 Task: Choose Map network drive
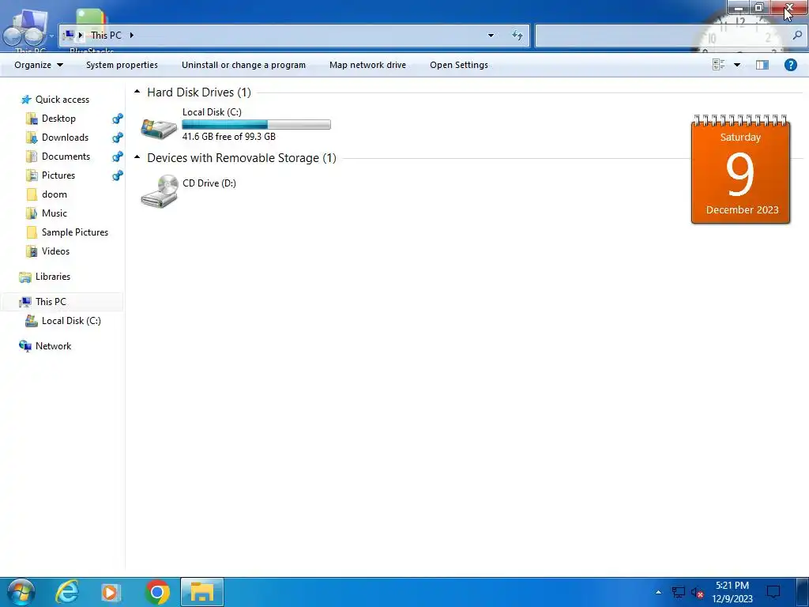pos(367,65)
